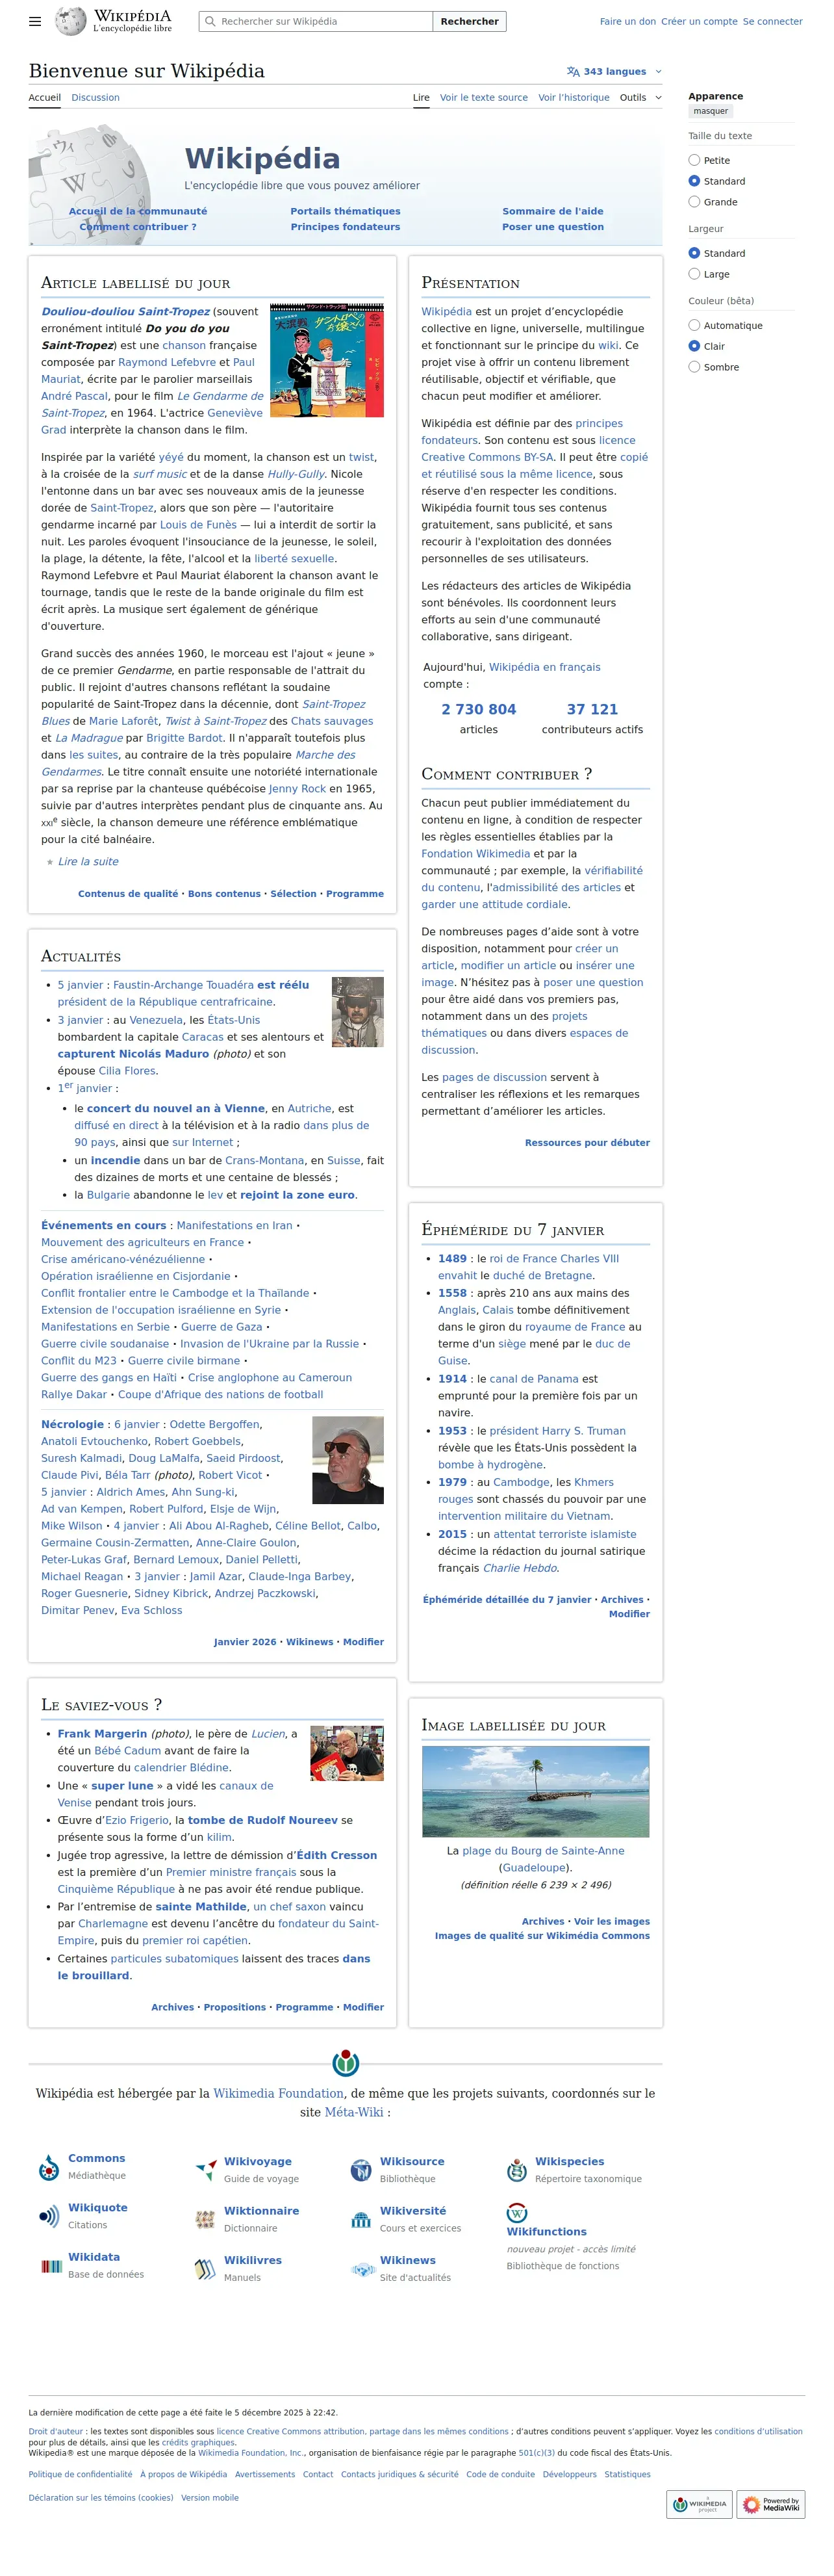
Task: Click the Faire un don link
Action: tap(628, 21)
